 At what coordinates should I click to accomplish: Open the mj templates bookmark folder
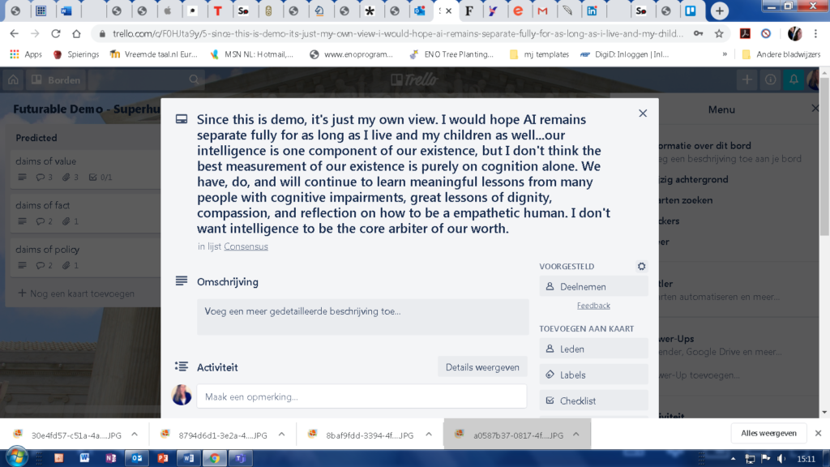coord(539,54)
